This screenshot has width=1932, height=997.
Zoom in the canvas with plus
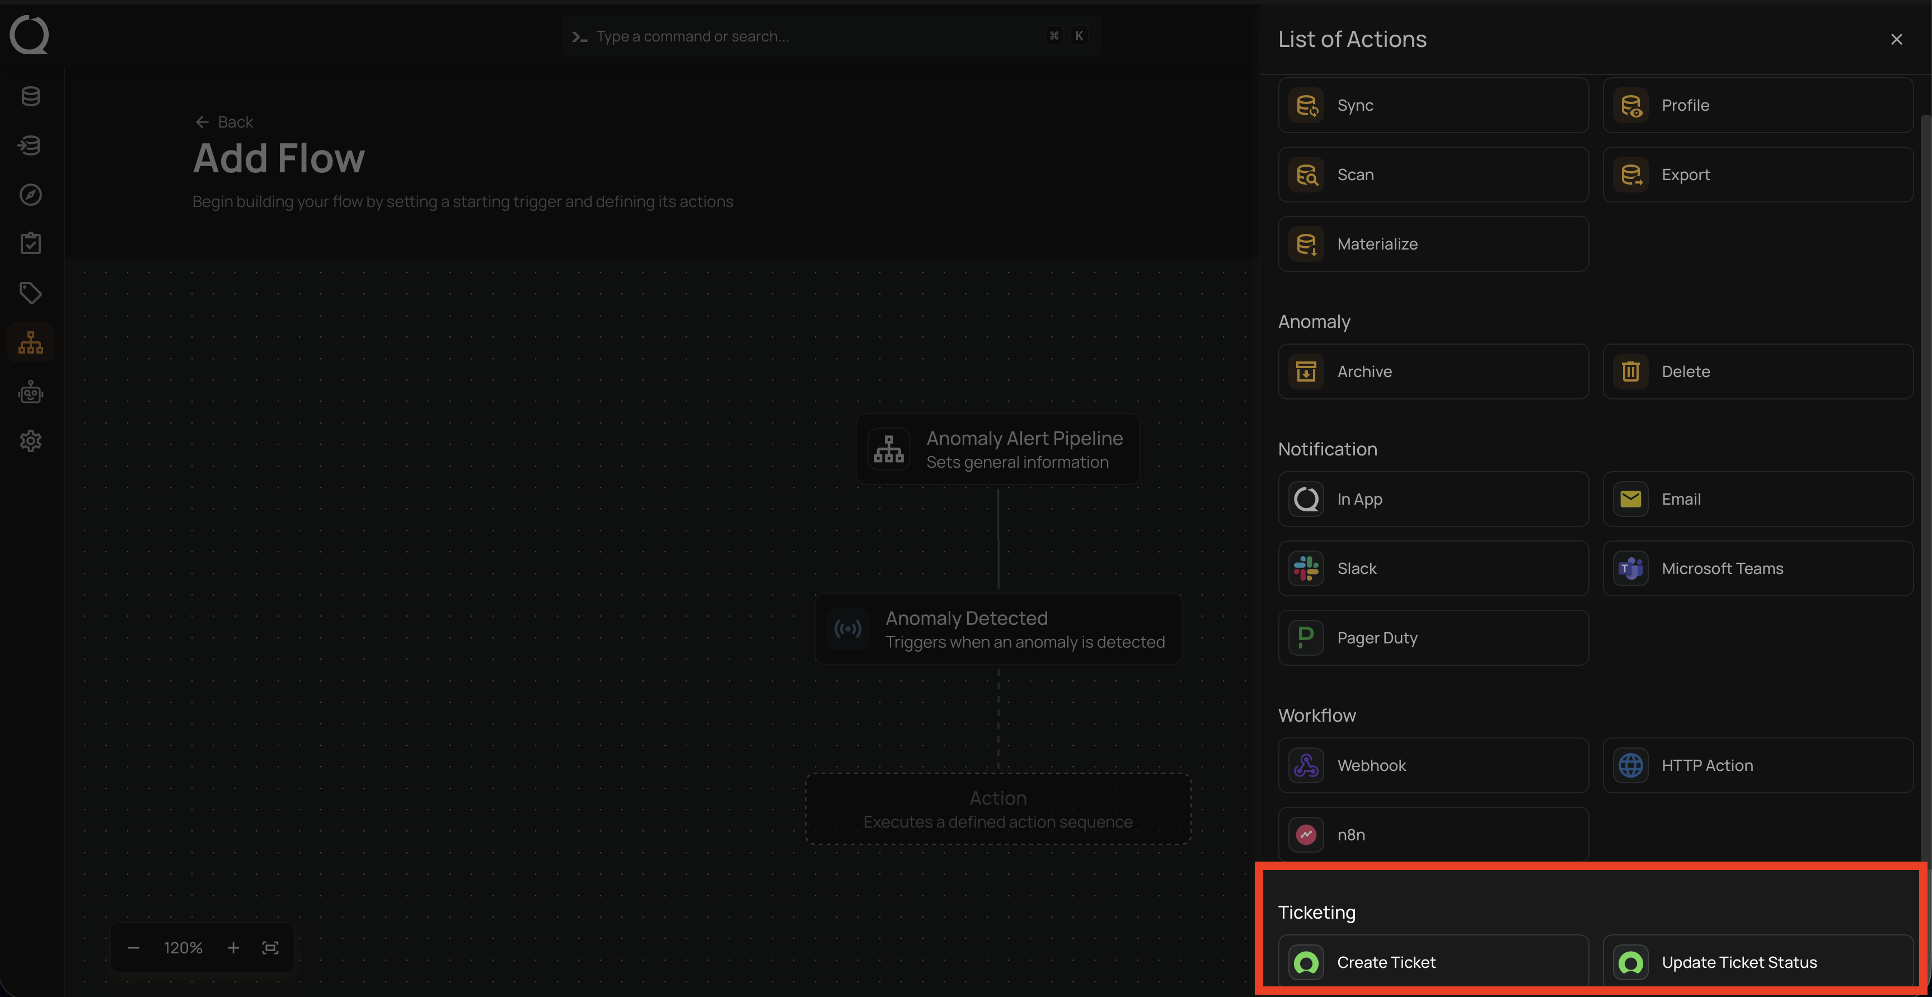[233, 948]
